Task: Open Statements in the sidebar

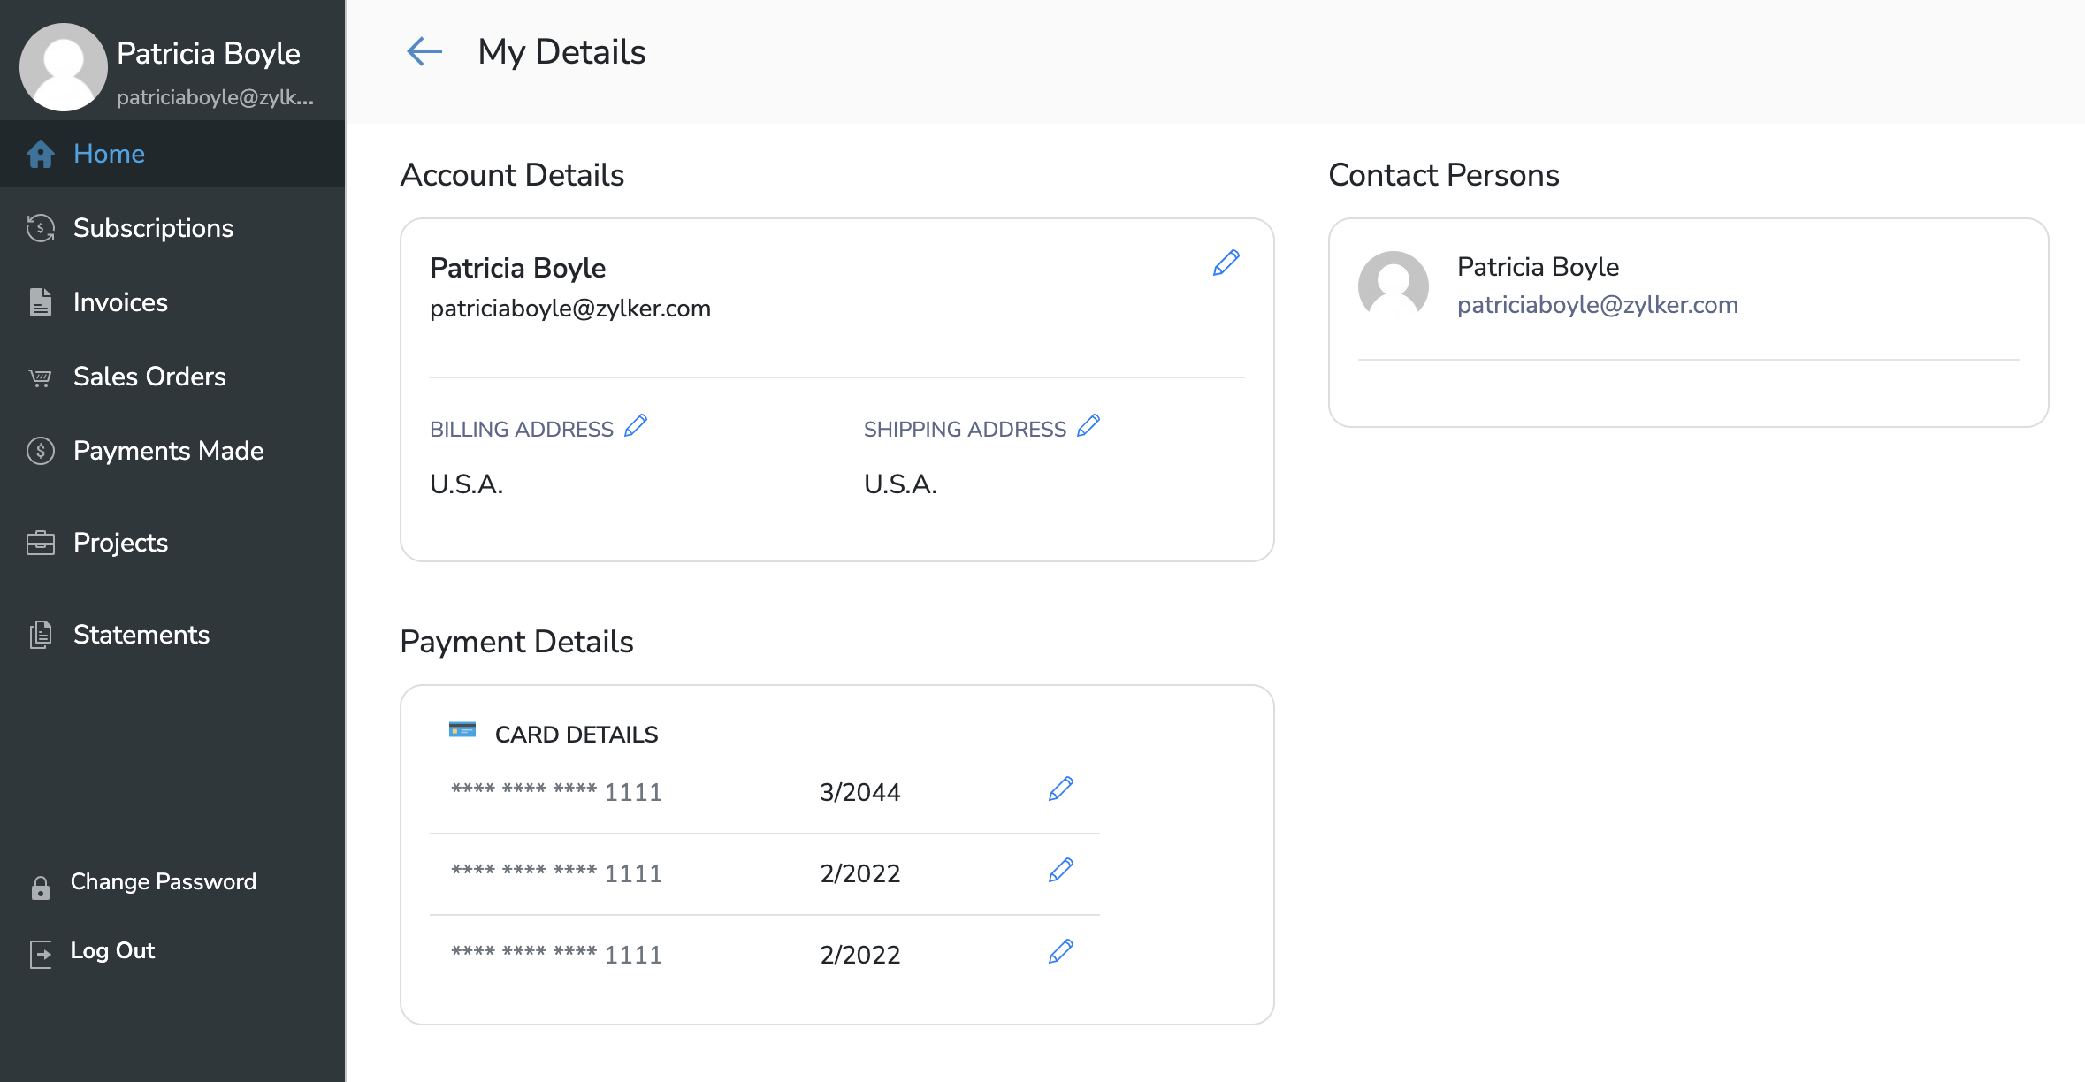Action: [141, 635]
